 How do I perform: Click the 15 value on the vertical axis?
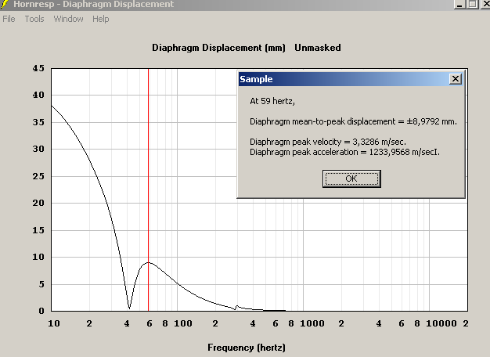pyautogui.click(x=38, y=230)
